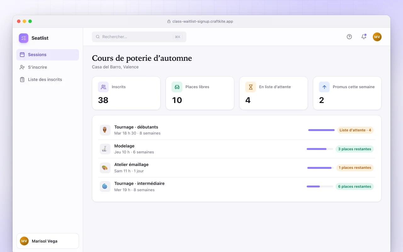Focus the Rechercher search field
Viewport: 403px width, 252px height.
139,37
